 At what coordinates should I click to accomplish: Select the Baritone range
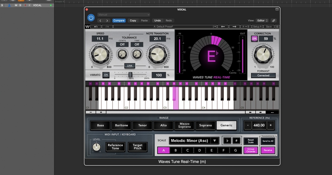pyautogui.click(x=121, y=125)
